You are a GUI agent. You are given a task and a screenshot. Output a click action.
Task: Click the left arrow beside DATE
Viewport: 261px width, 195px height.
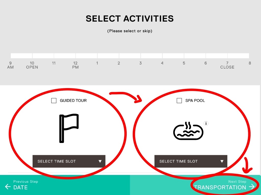(x=8, y=187)
